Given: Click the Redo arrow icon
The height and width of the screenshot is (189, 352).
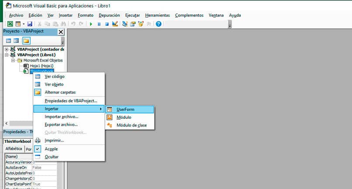Looking at the screenshot, I should 81,24.
